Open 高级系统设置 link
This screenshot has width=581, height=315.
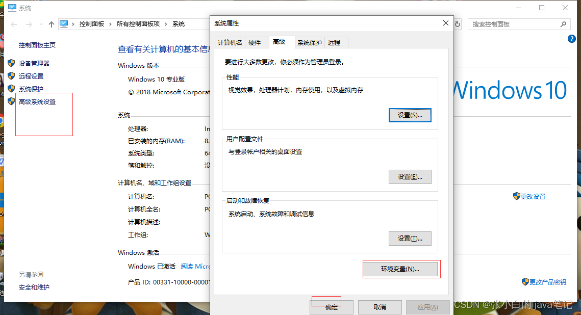coord(37,101)
